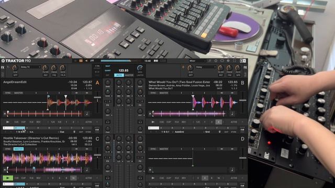Toggle headphone cue for deck B channel
The image size is (335, 188).
point(140,122)
